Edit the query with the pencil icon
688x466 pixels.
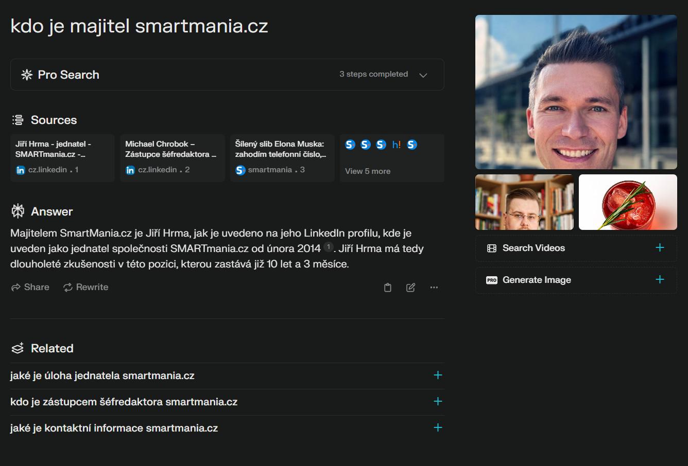[x=410, y=288]
